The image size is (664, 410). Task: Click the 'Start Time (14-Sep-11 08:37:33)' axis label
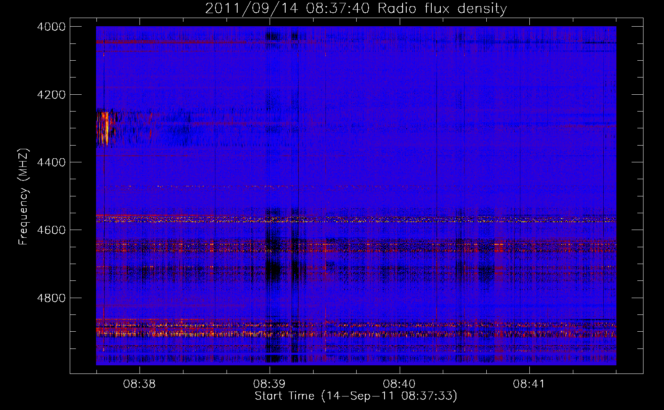tap(356, 396)
